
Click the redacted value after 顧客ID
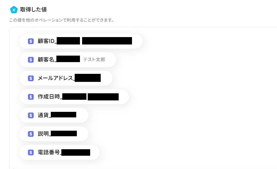pyautogui.click(x=107, y=41)
